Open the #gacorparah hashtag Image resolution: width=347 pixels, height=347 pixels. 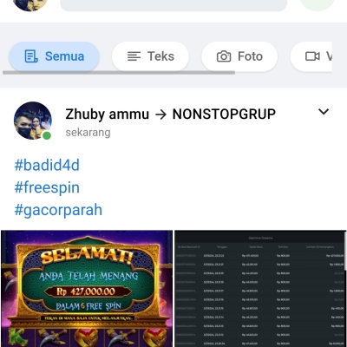(58, 210)
